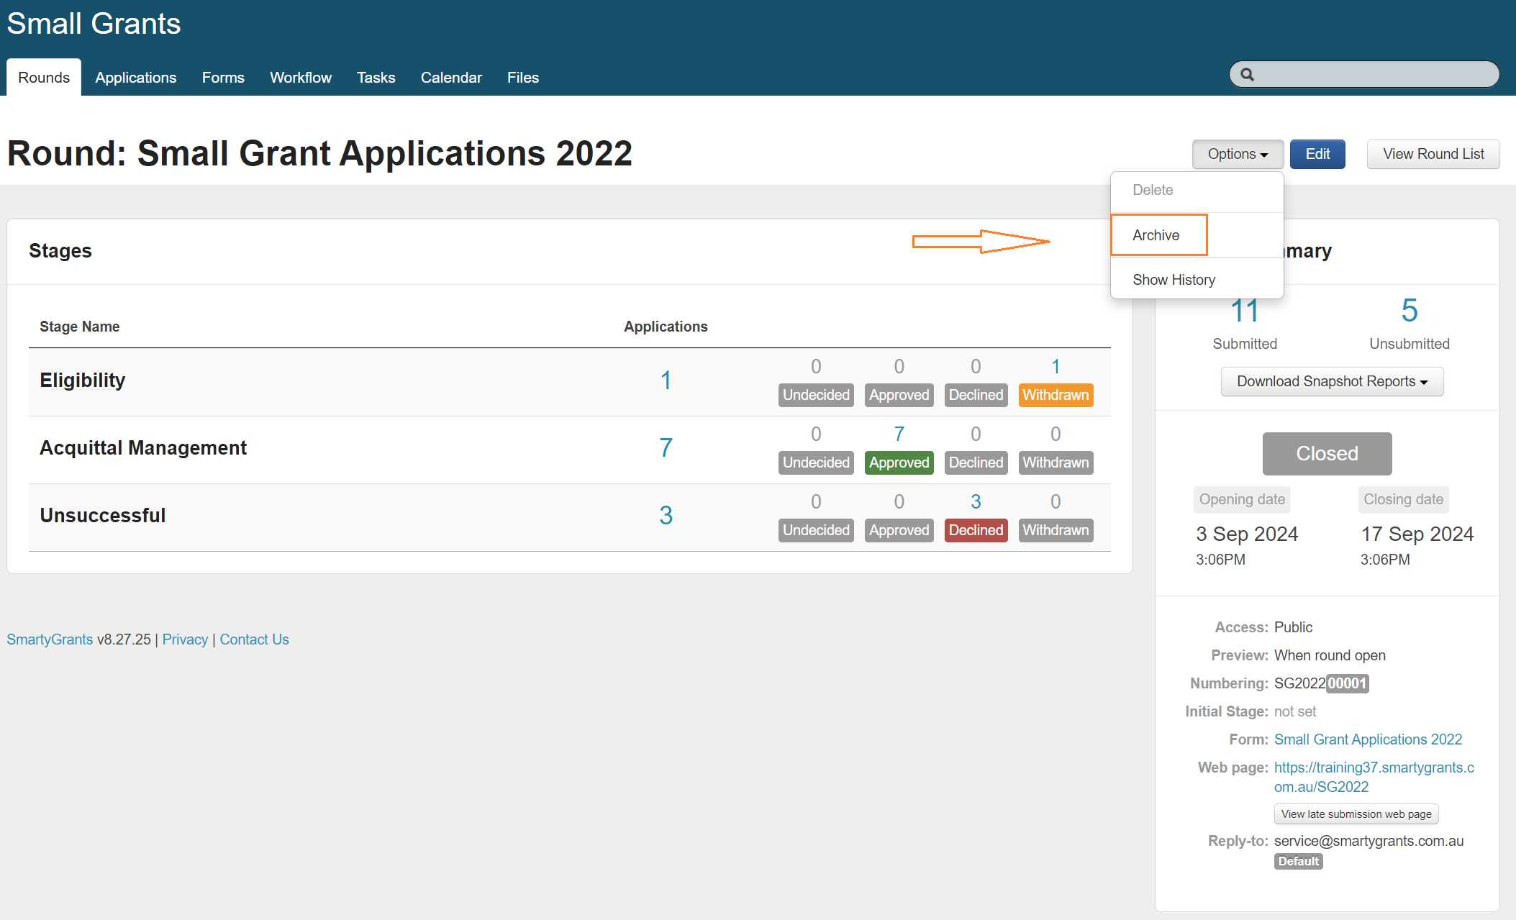
Task: Open the Privacy footer link
Action: click(185, 639)
